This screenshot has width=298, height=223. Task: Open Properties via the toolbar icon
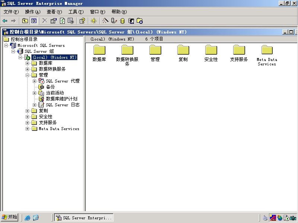(54, 21)
